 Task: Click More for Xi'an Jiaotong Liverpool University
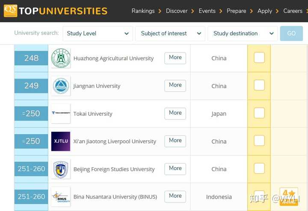pos(175,141)
